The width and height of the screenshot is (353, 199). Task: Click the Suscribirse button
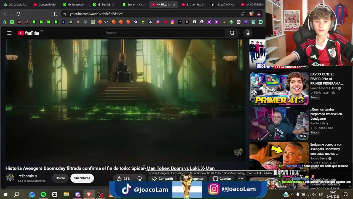pos(82,178)
